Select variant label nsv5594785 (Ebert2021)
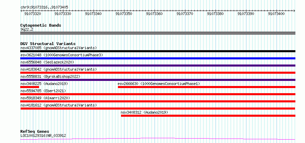Screen dimensions: 305x143 click(43, 91)
